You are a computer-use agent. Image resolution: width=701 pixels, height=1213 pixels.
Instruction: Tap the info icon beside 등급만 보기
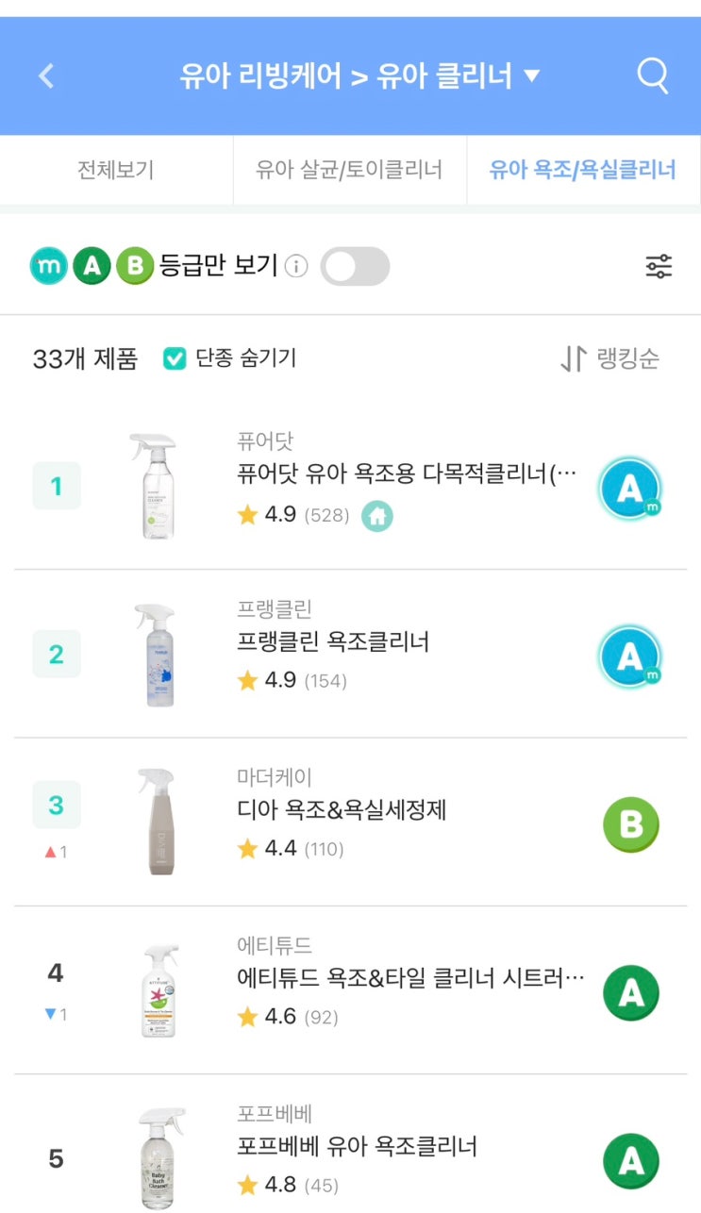[x=296, y=267]
